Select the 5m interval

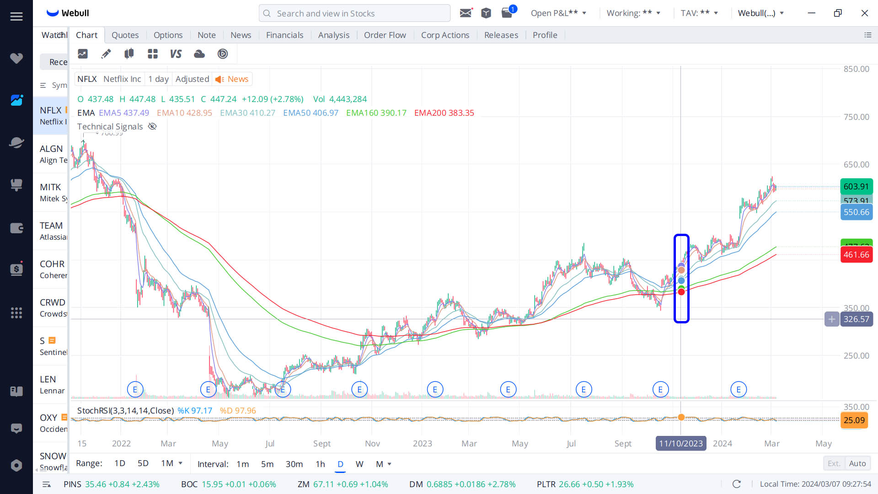(x=268, y=464)
